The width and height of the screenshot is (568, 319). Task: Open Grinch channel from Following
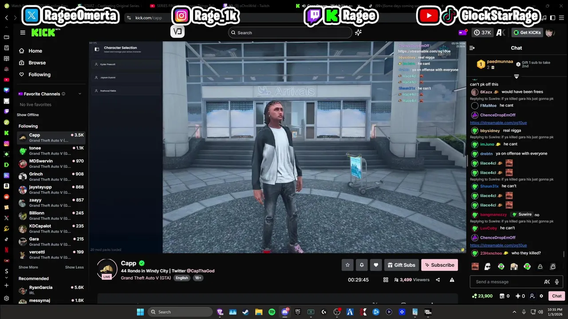tap(51, 176)
